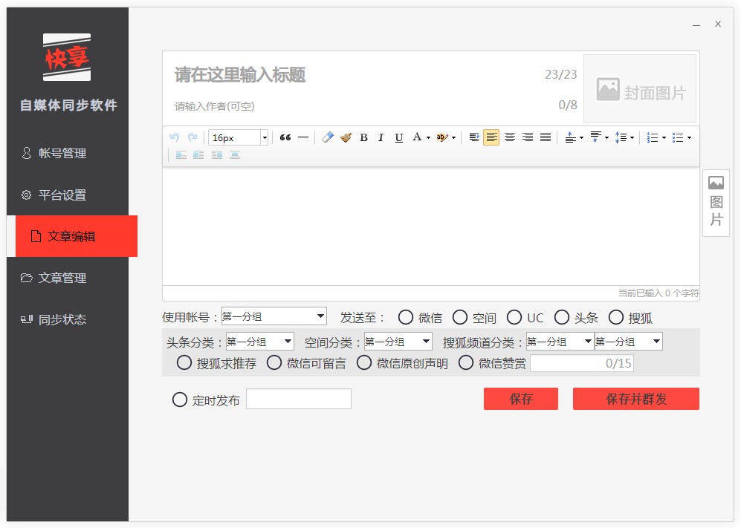Turn on 定时发布 scheduled publishing
741x528 pixels.
(x=180, y=400)
